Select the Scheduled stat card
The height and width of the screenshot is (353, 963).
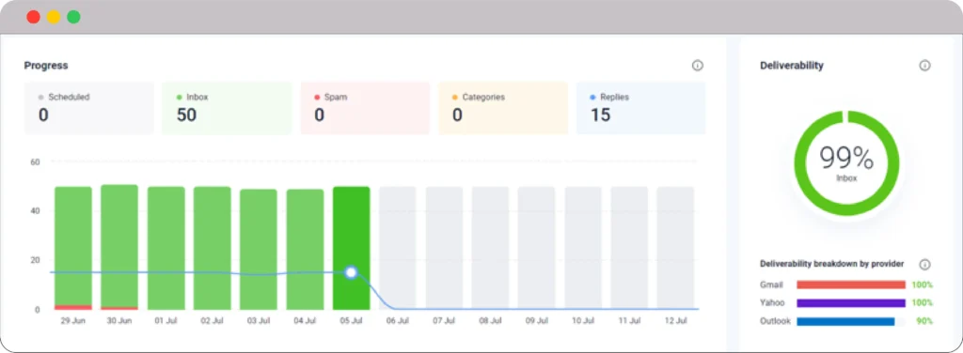click(89, 108)
